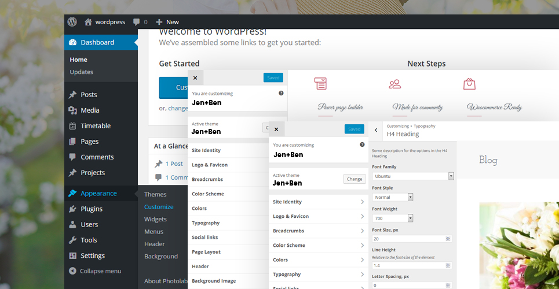Open Customize in Appearance submenu
Image resolution: width=559 pixels, height=289 pixels.
click(x=159, y=207)
